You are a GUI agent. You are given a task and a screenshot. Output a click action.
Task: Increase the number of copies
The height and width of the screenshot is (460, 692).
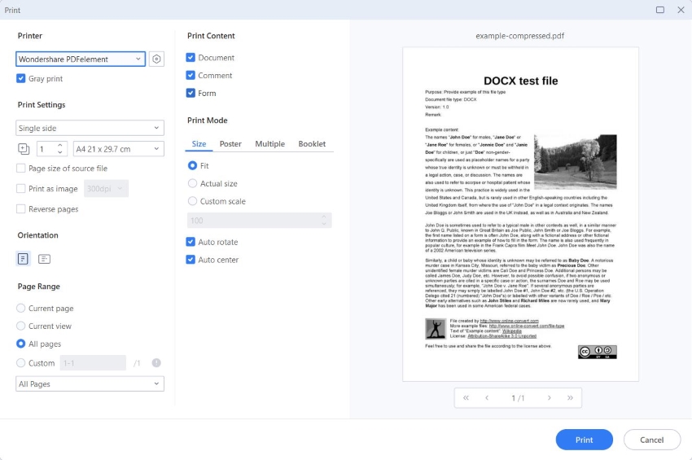click(x=60, y=145)
